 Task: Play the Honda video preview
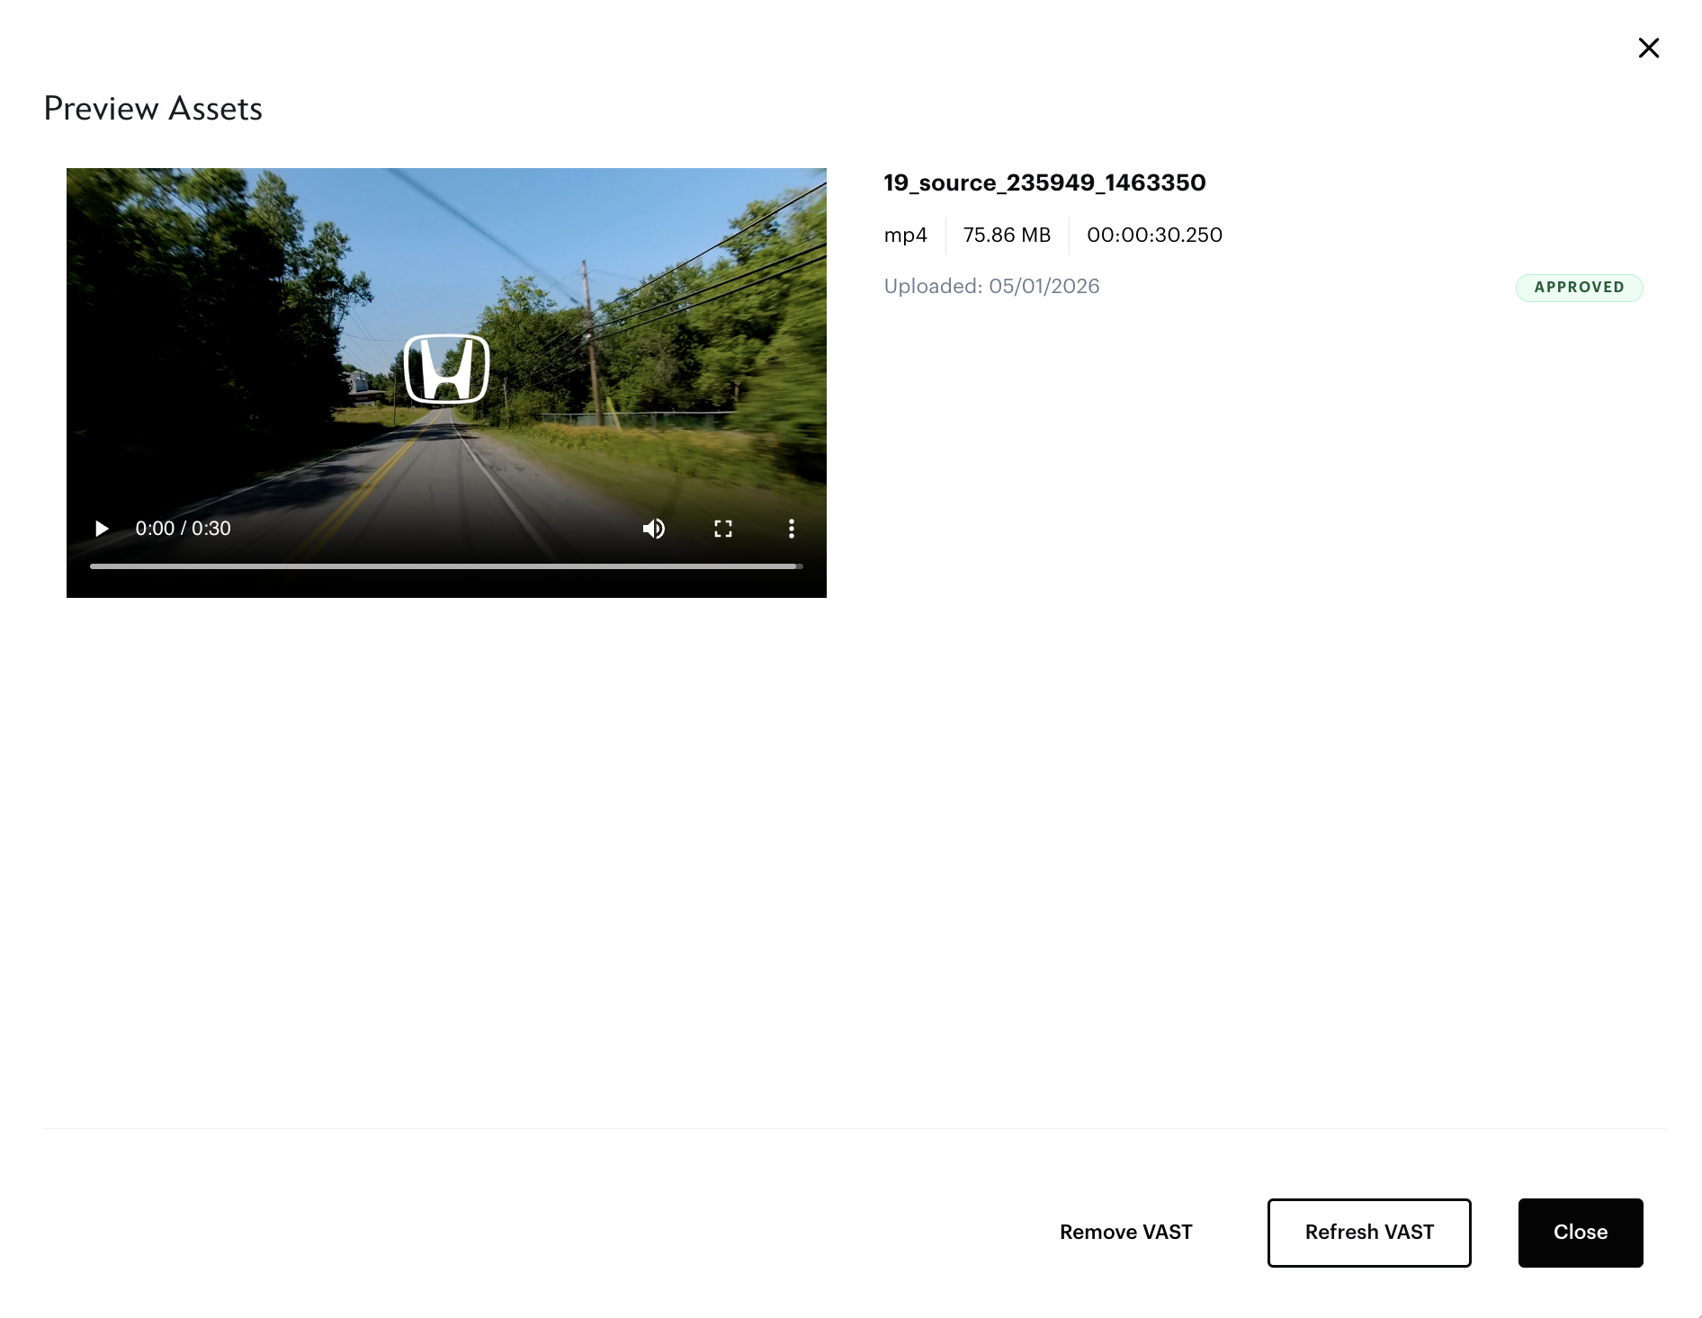click(102, 529)
